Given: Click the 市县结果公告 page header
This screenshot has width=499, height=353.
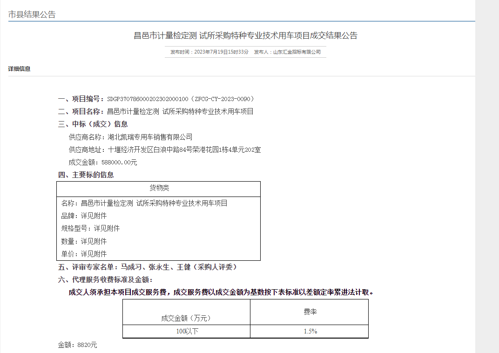Looking at the screenshot, I should pos(32,14).
